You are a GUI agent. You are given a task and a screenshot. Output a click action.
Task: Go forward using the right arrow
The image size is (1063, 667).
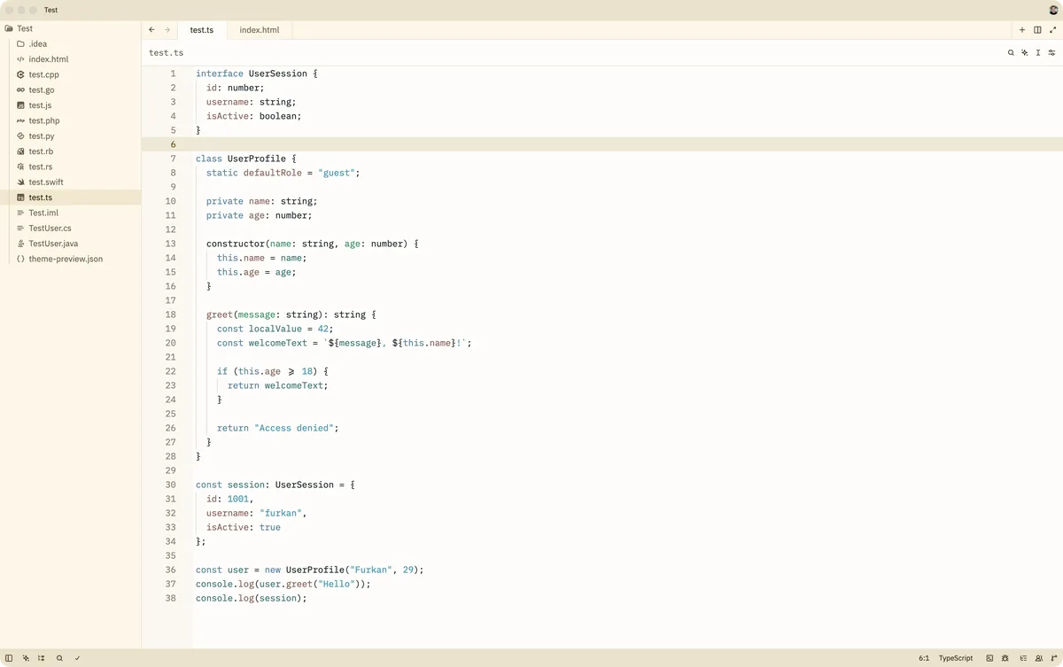coord(167,29)
